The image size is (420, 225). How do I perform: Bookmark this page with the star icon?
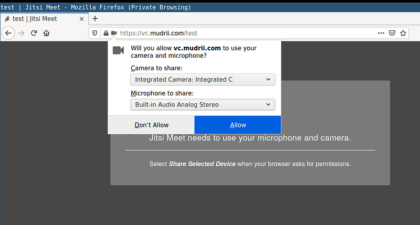pyautogui.click(x=403, y=33)
